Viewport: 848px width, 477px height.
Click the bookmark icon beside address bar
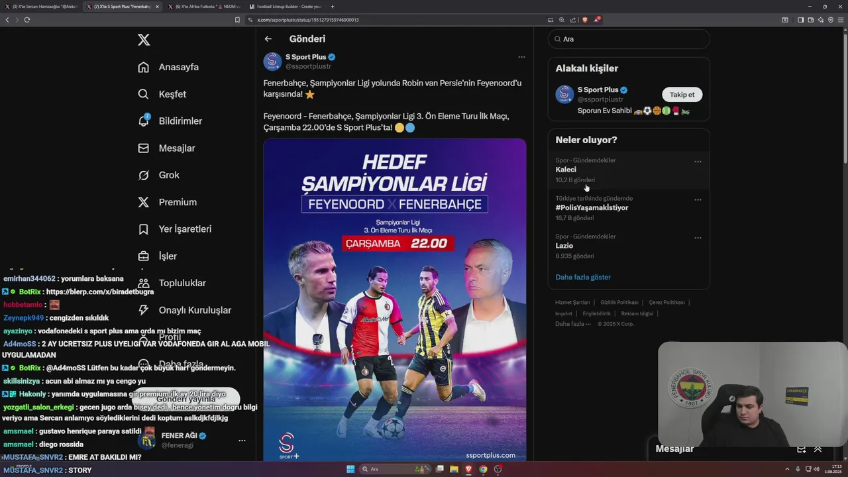[x=237, y=20]
